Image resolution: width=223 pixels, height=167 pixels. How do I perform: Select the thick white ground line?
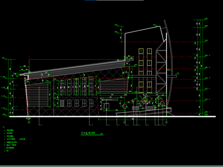pyautogui.click(x=112, y=116)
